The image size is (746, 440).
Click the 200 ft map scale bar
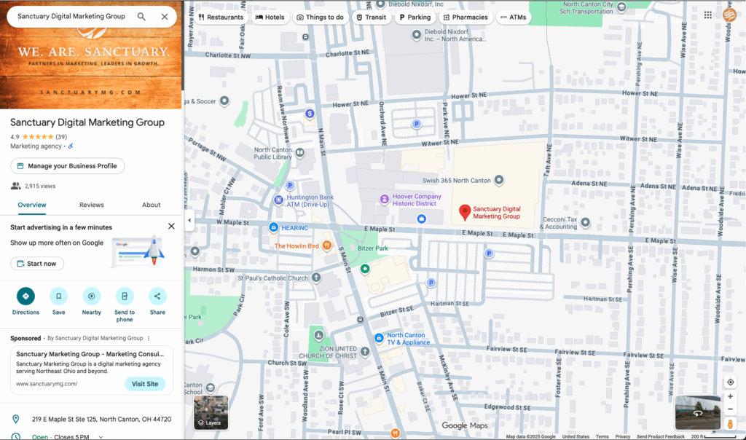click(x=714, y=436)
